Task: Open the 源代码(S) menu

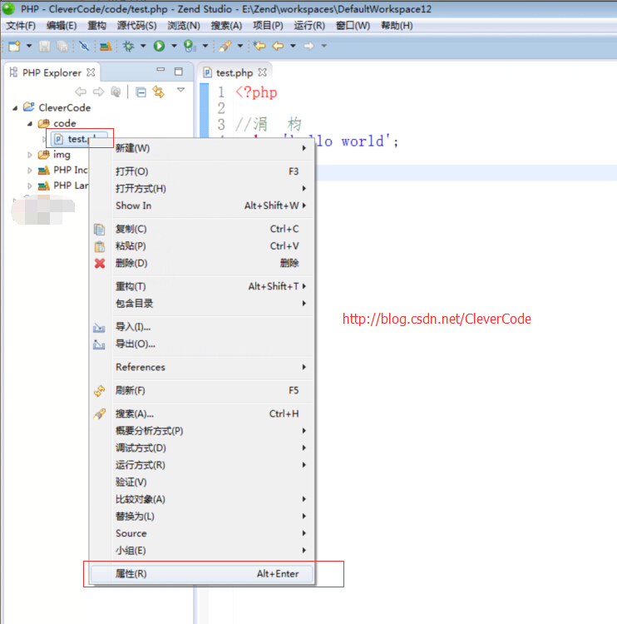Action: point(136,26)
